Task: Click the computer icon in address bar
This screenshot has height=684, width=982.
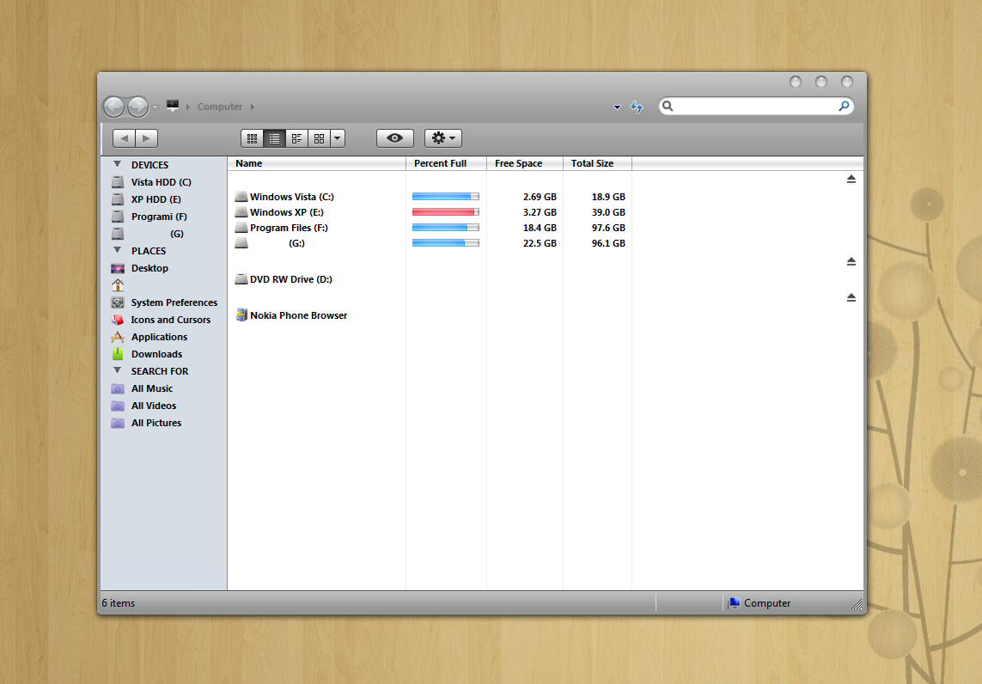Action: pyautogui.click(x=173, y=106)
